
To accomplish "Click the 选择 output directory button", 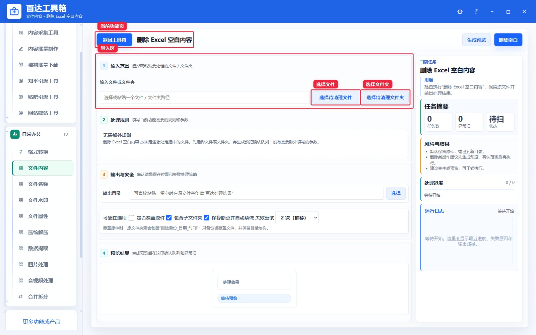I will 396,193.
